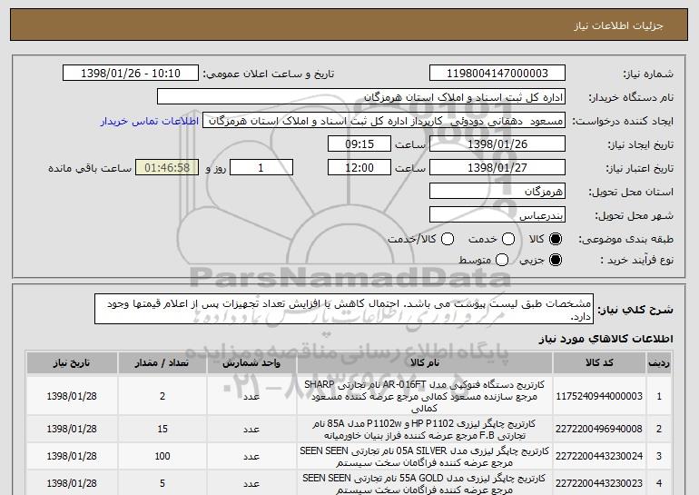The width and height of the screenshot is (699, 495).
Task: Click need date 1398/01/28 in row 3
Action: click(72, 456)
